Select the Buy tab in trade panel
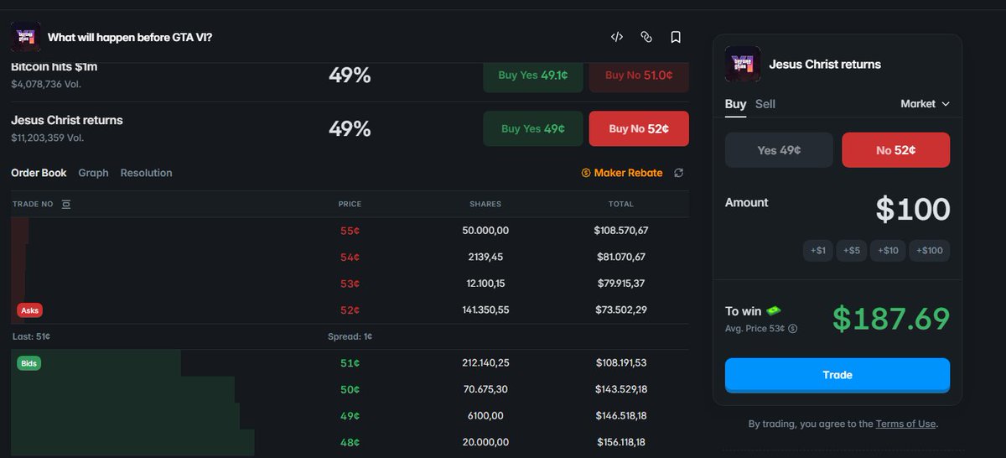The image size is (1006, 458). click(x=735, y=104)
